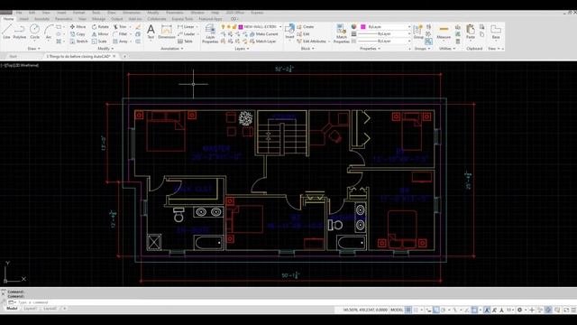Click the magenta color swatch in Properties
The height and width of the screenshot is (325, 577).
click(x=362, y=27)
